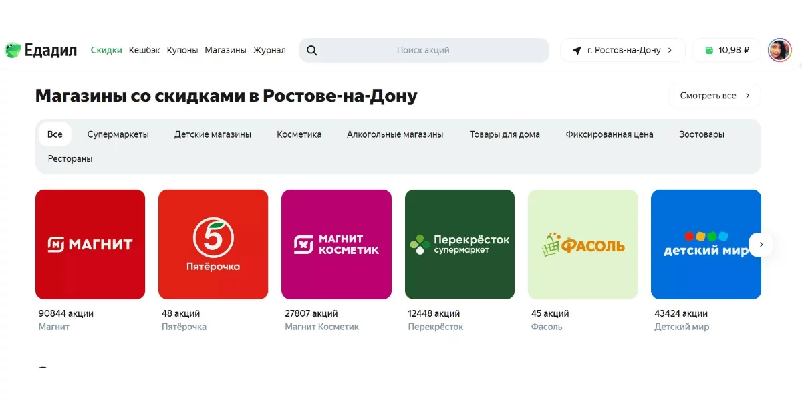Click the 27807 акций text
The width and height of the screenshot is (802, 401).
(x=311, y=313)
